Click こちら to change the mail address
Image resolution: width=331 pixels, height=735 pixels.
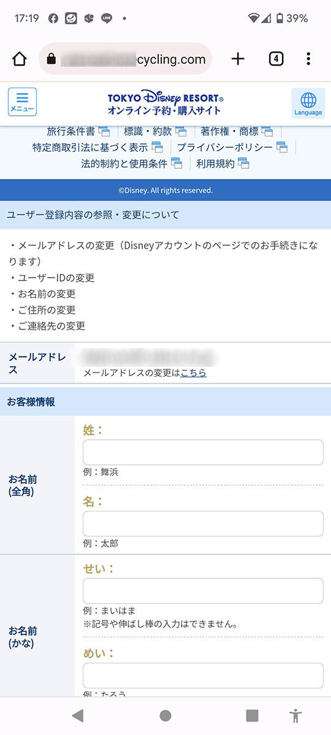click(x=193, y=372)
